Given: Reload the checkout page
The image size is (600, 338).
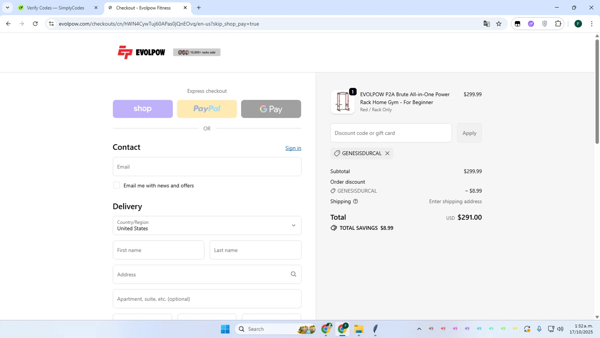Looking at the screenshot, I should tap(35, 24).
